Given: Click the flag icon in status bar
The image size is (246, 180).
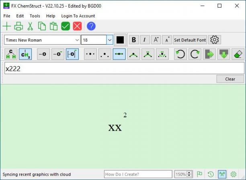Looking at the screenshot, I should pyautogui.click(x=199, y=174).
